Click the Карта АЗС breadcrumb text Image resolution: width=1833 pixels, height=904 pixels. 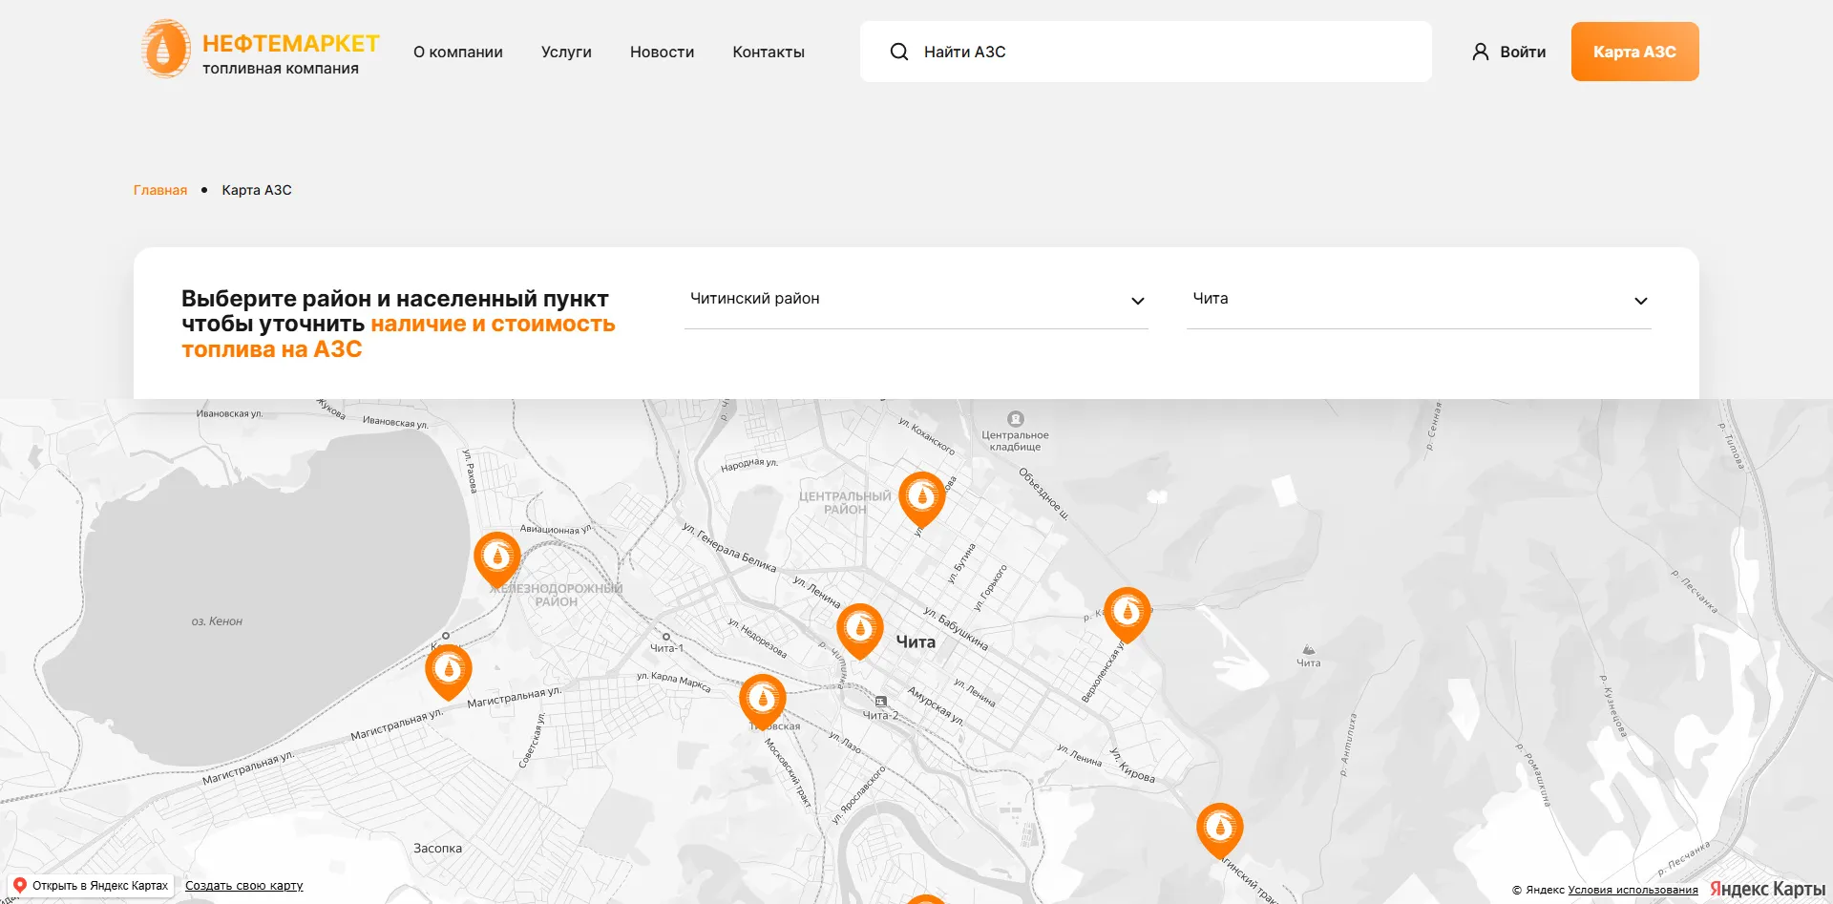pos(257,190)
